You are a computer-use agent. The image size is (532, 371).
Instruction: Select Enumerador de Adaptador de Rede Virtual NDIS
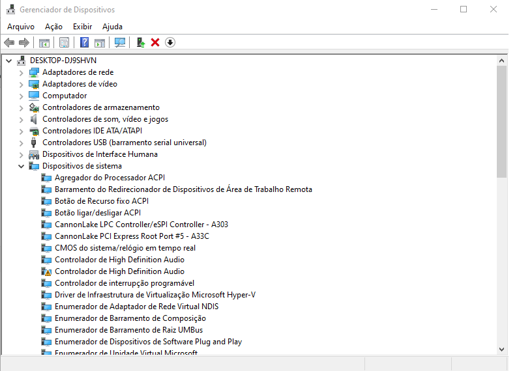click(137, 307)
